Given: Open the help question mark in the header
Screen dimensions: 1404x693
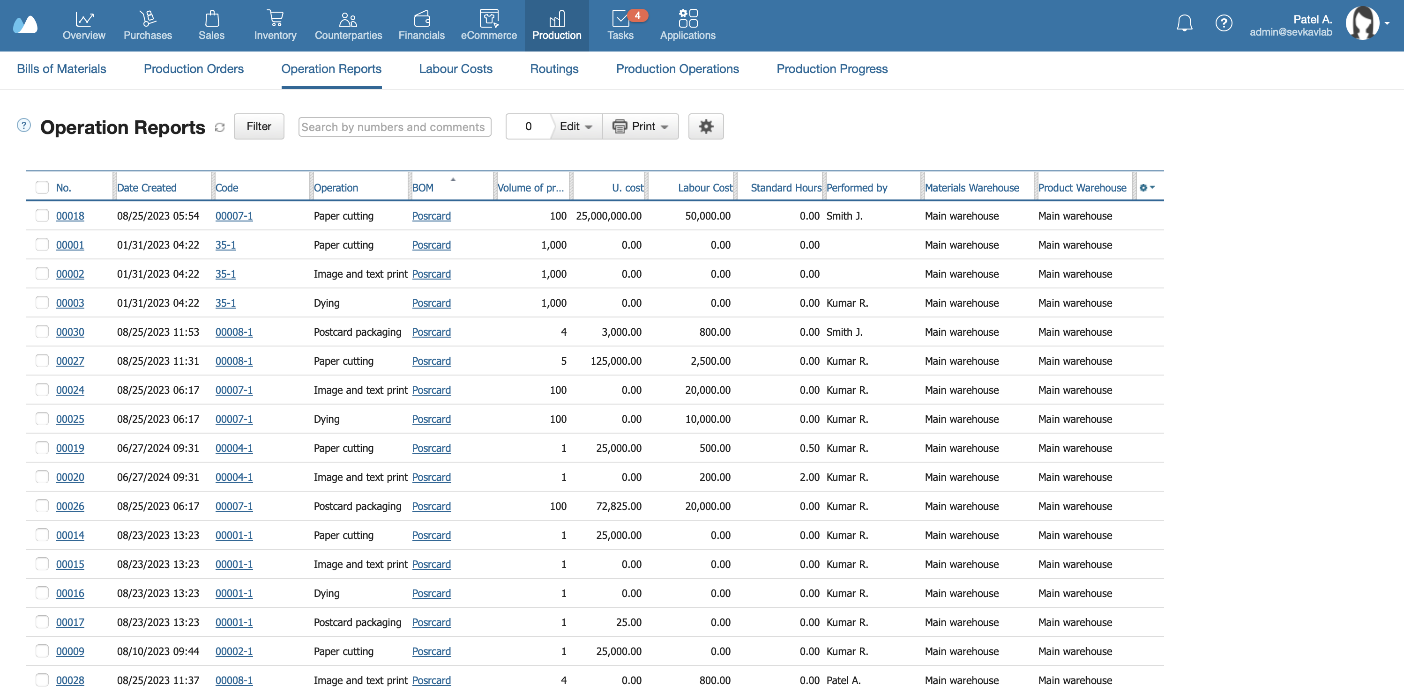Looking at the screenshot, I should [x=1224, y=23].
